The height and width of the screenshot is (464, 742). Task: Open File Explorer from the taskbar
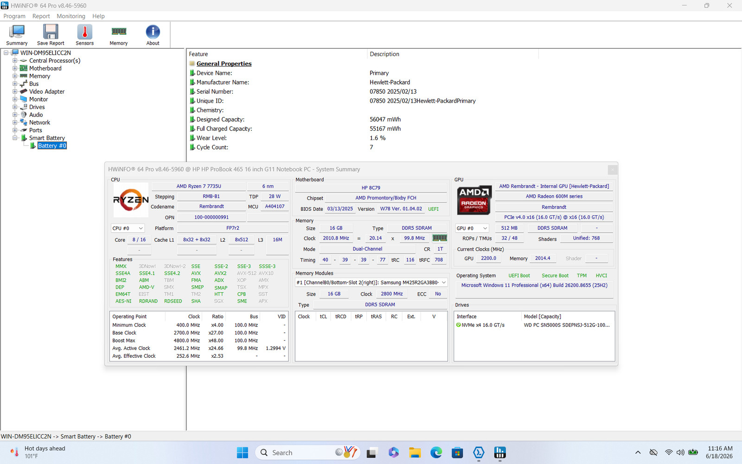click(x=415, y=452)
